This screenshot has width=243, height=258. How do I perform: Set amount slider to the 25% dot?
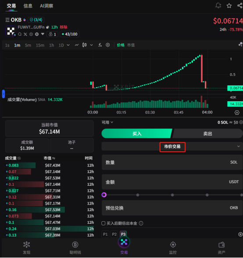tap(138, 195)
